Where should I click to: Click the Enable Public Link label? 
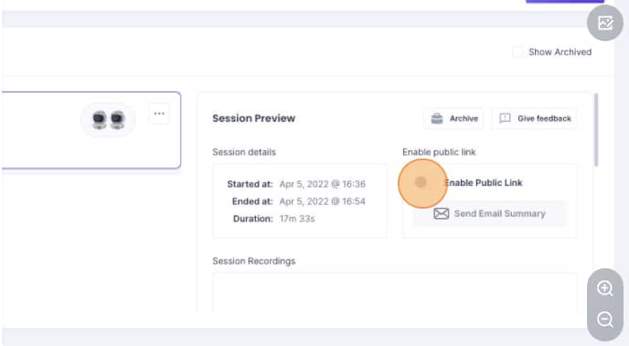pos(484,183)
